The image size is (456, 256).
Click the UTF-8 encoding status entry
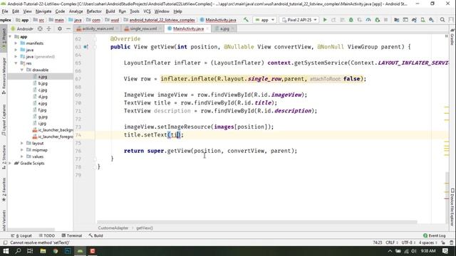pos(408,242)
